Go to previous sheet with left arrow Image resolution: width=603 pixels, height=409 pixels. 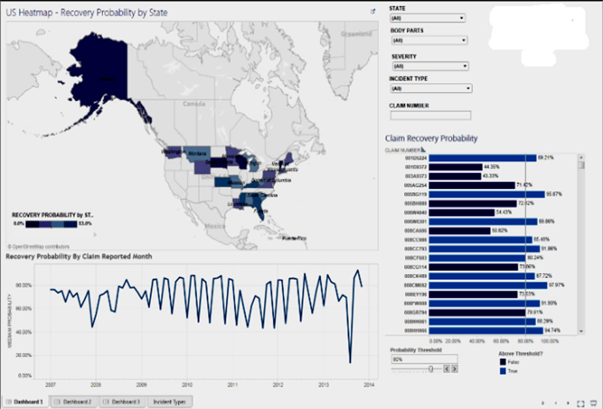[x=556, y=403]
